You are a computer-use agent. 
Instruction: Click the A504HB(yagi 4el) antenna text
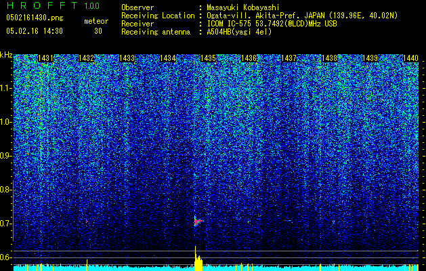pos(239,32)
